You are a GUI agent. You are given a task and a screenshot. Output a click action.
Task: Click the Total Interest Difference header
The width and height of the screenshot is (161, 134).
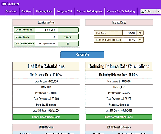pos(119,127)
